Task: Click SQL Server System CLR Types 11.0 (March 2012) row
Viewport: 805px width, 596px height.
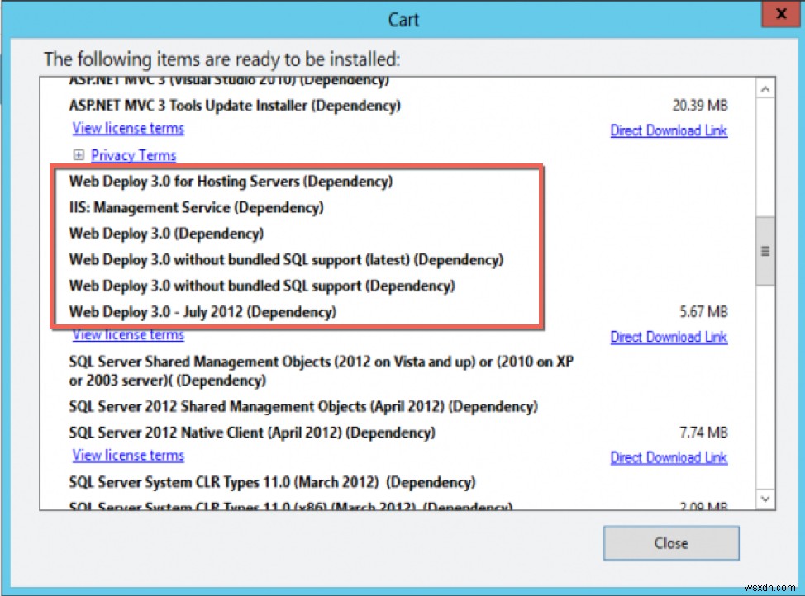Action: coord(273,483)
